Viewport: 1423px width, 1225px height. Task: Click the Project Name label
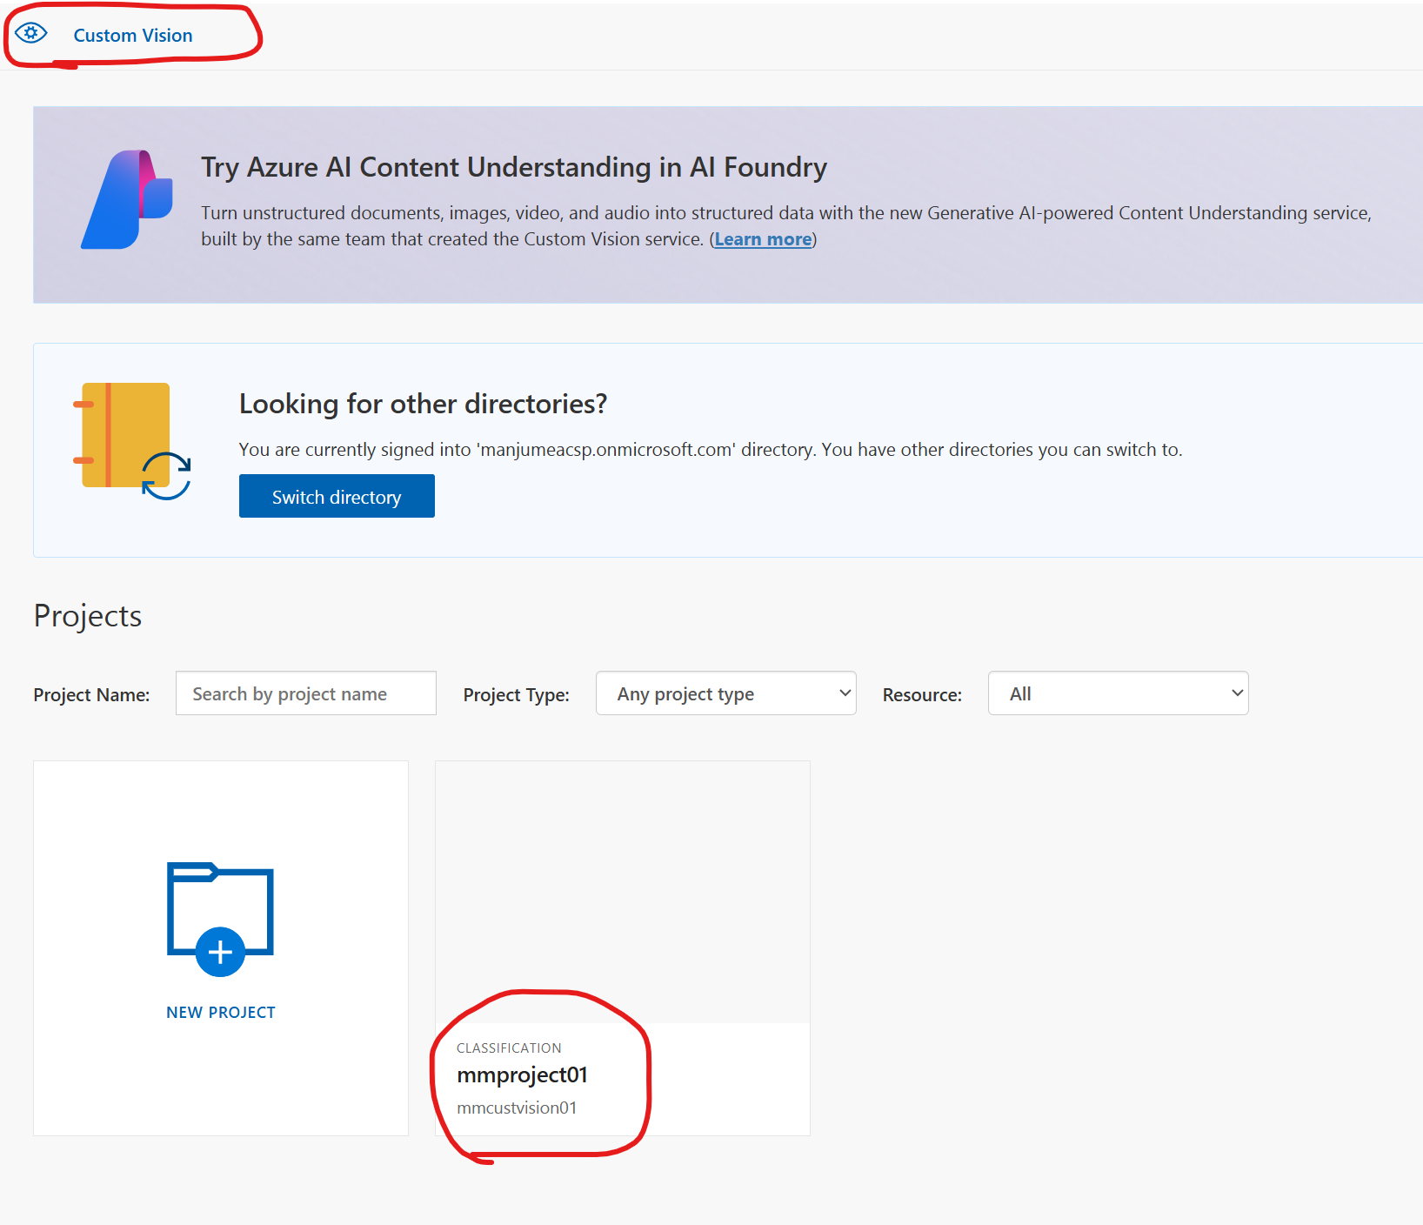91,695
